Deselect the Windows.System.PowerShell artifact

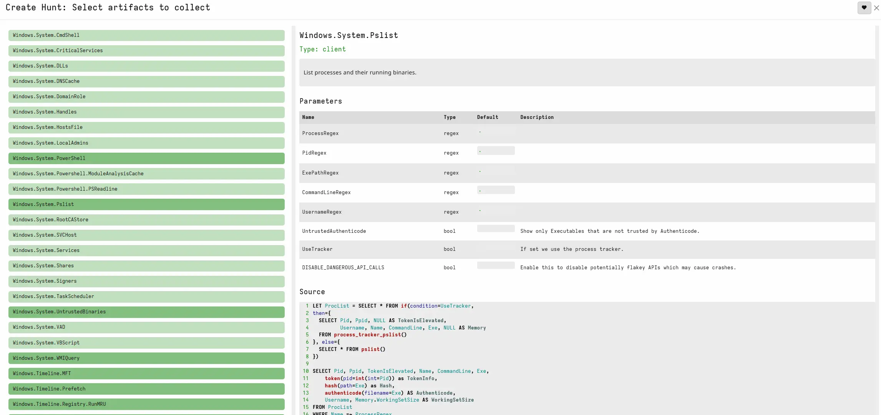pyautogui.click(x=146, y=158)
